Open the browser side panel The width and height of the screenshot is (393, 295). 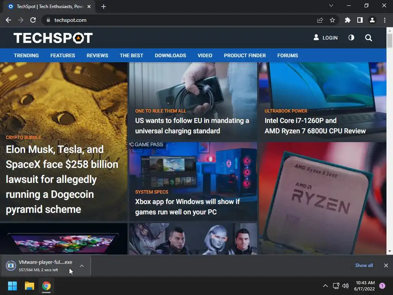360,20
